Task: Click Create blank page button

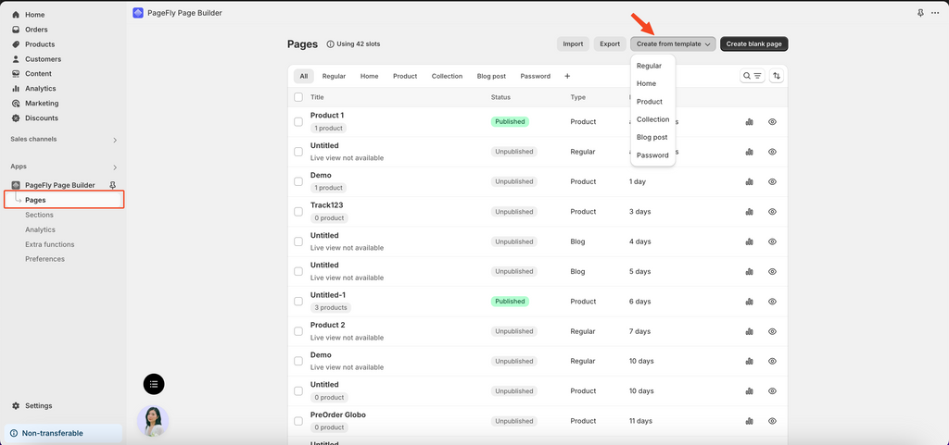Action: (754, 44)
